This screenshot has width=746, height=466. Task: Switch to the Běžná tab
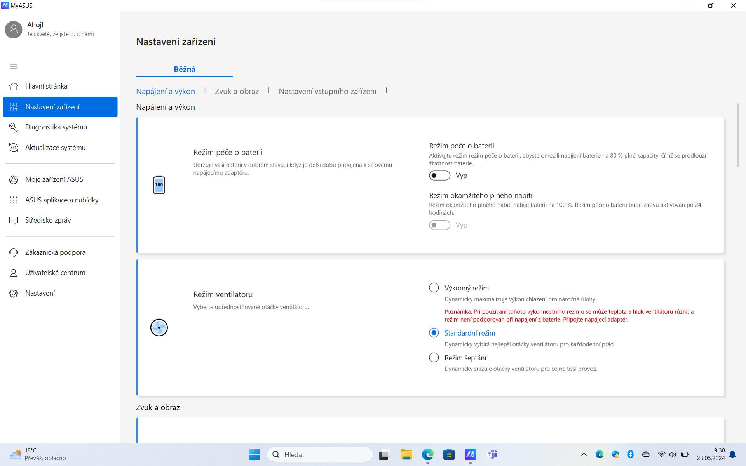[x=185, y=69]
